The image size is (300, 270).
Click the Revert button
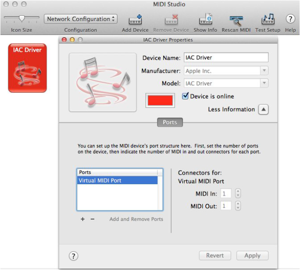point(215,256)
